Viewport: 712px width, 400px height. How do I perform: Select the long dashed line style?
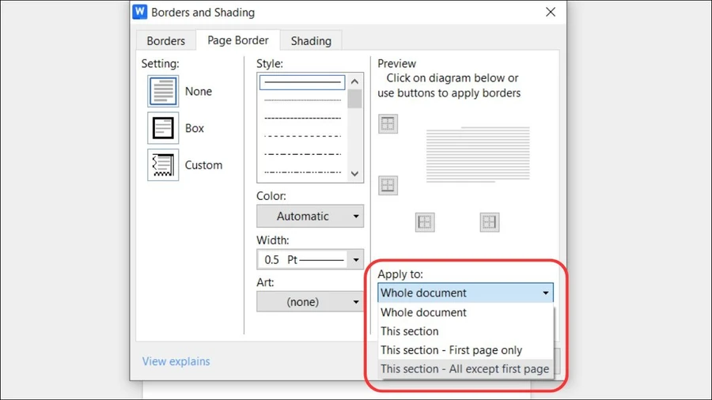[x=302, y=136]
